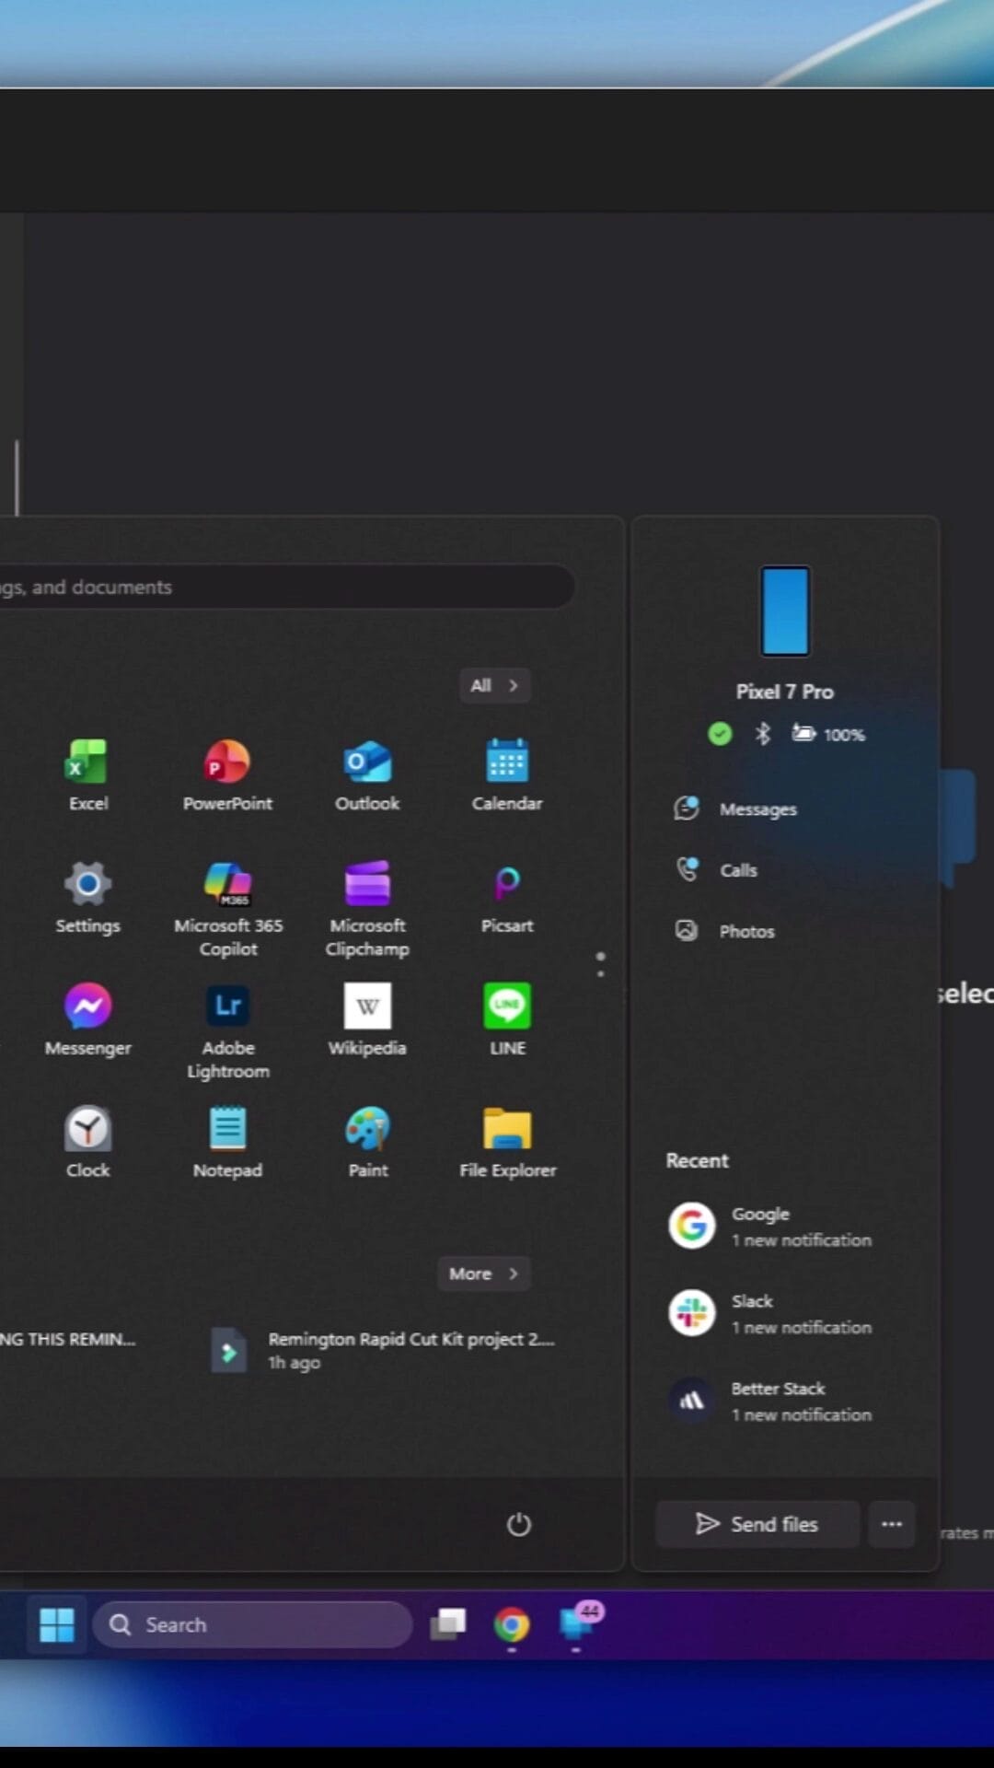Open Notepad
Screen dimensions: 994x1768
(x=227, y=1143)
